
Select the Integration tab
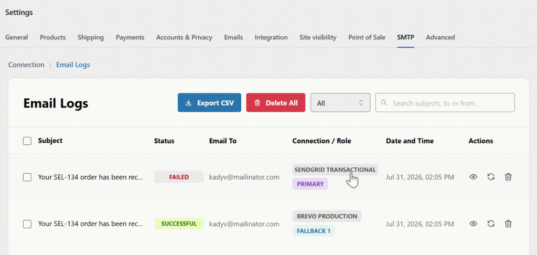click(271, 37)
